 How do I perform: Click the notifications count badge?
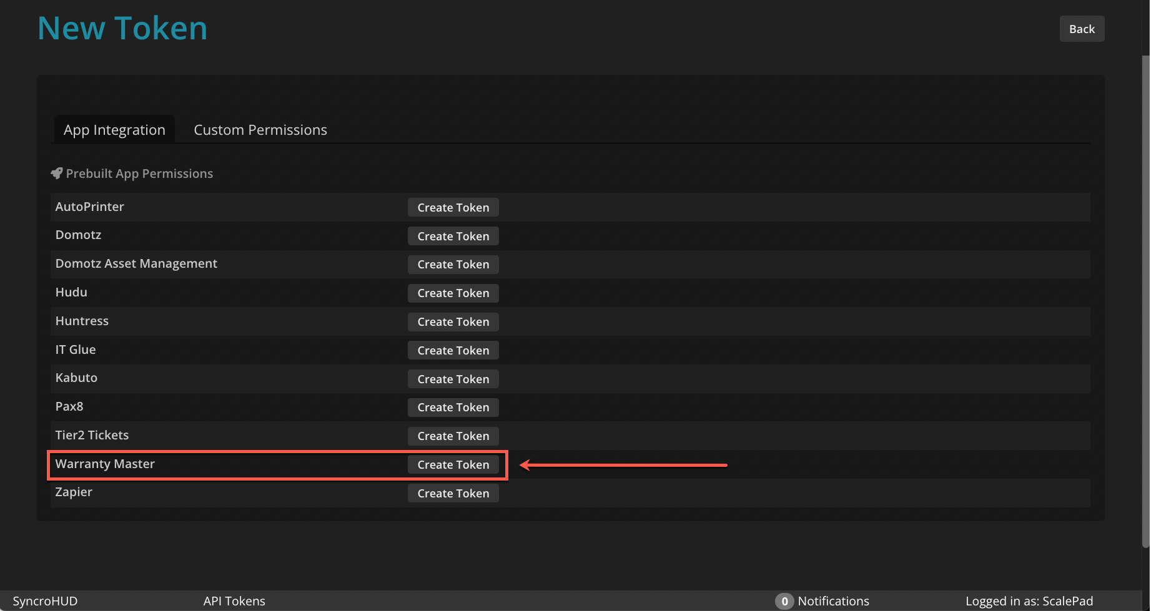click(x=784, y=601)
